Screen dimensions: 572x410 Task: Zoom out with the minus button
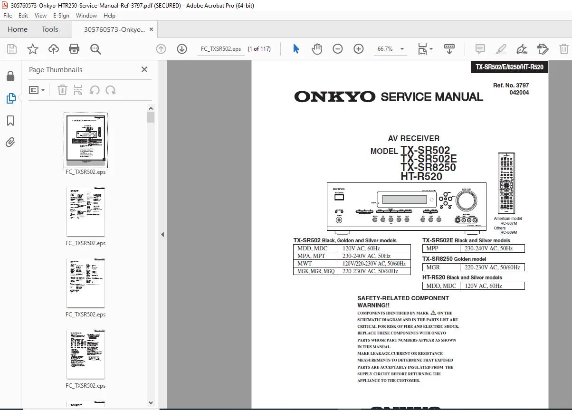[338, 49]
